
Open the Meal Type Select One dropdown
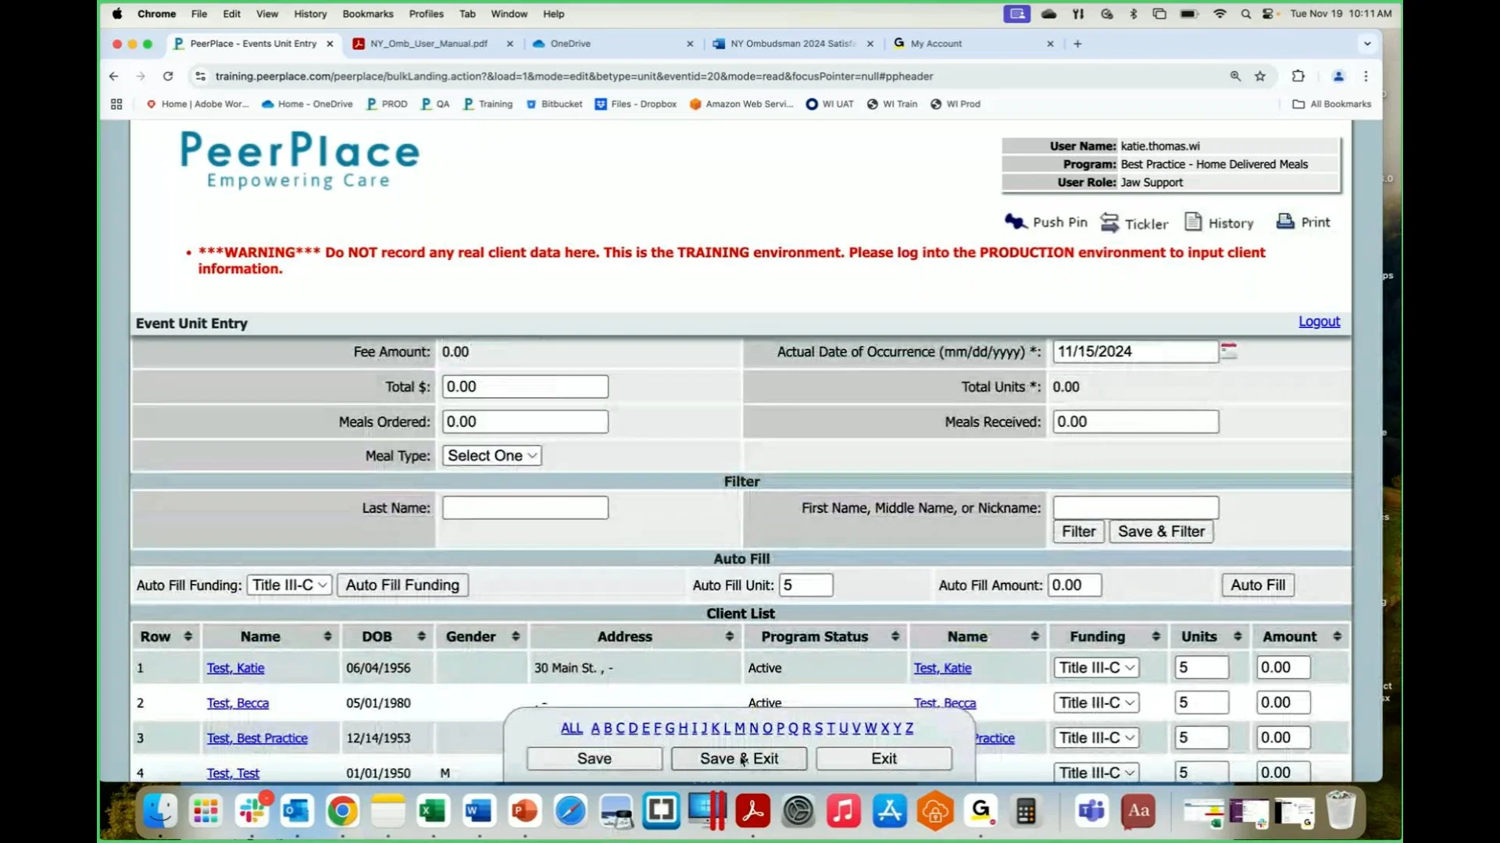click(491, 455)
